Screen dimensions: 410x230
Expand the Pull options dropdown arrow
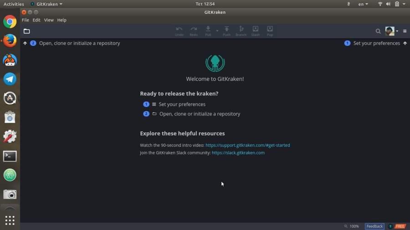pyautogui.click(x=217, y=31)
